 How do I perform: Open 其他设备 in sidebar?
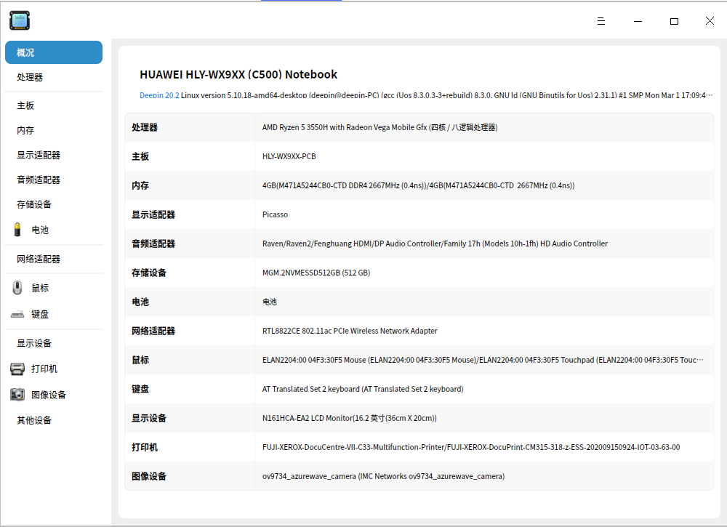[34, 420]
